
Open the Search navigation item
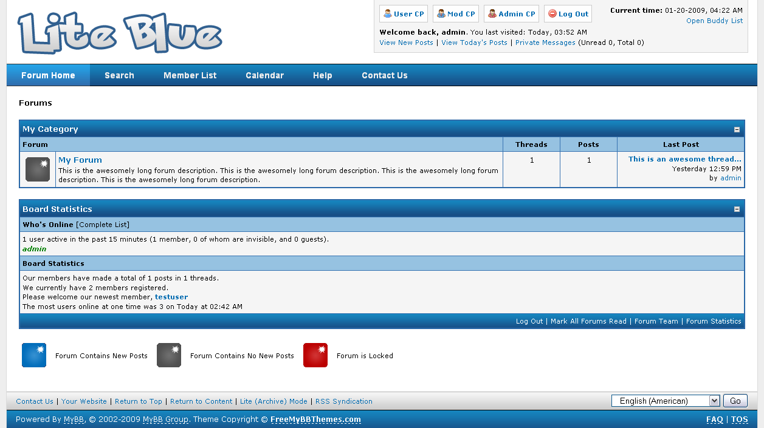pos(119,75)
